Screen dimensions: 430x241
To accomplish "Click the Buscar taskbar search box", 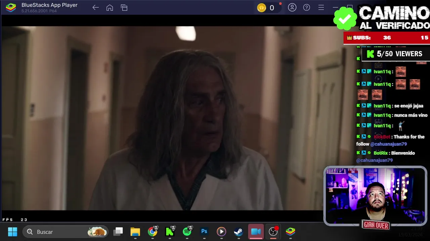I will (x=66, y=232).
